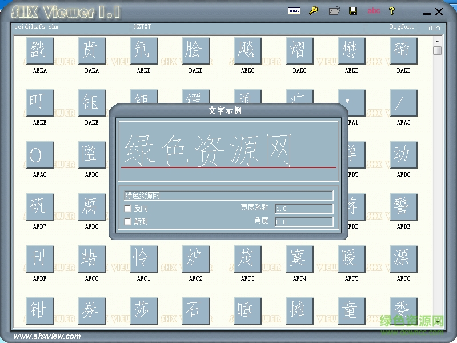Select the 动 glyph labeled AFB6
The image size is (457, 343).
coord(403,154)
